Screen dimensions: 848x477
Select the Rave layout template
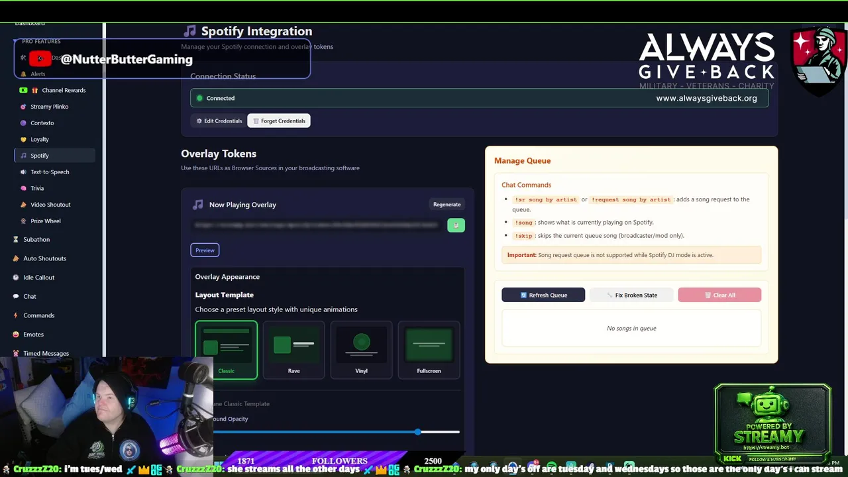coord(293,350)
